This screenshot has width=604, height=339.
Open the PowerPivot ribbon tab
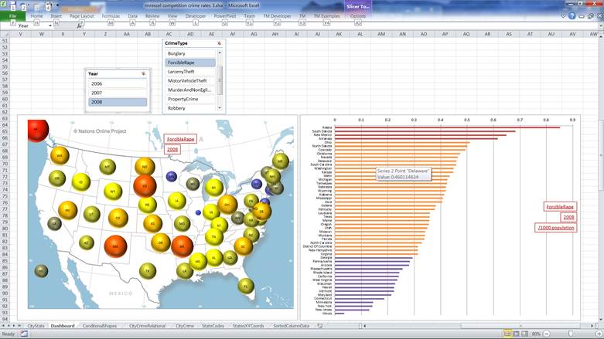225,15
